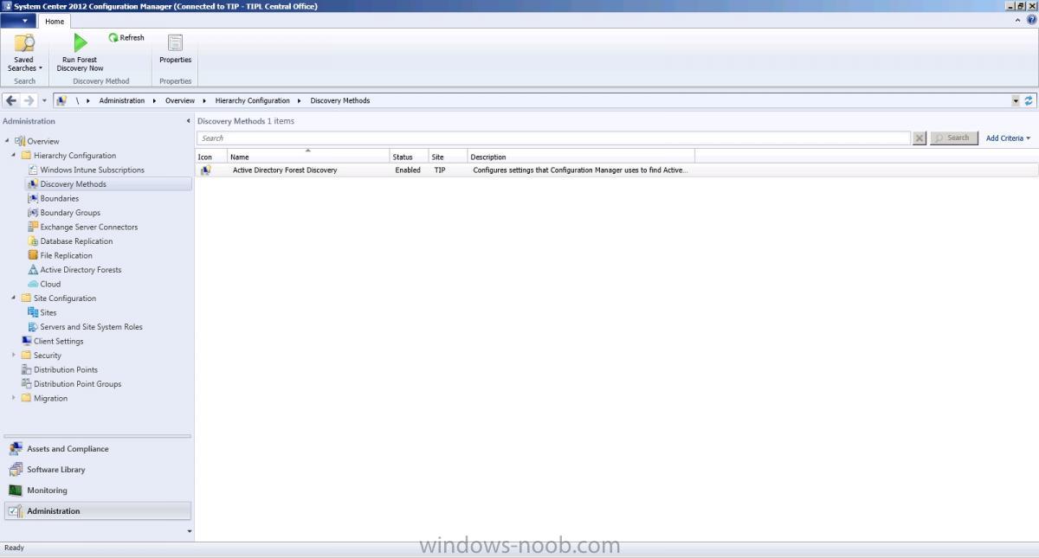
Task: Select Hierarchy Configuration in breadcrumb path
Action: click(x=253, y=100)
